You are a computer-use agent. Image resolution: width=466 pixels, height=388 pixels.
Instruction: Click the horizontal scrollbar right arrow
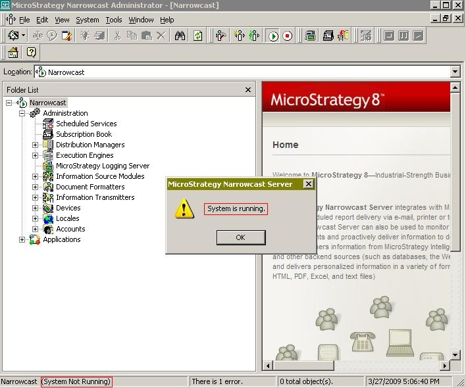tap(444, 366)
